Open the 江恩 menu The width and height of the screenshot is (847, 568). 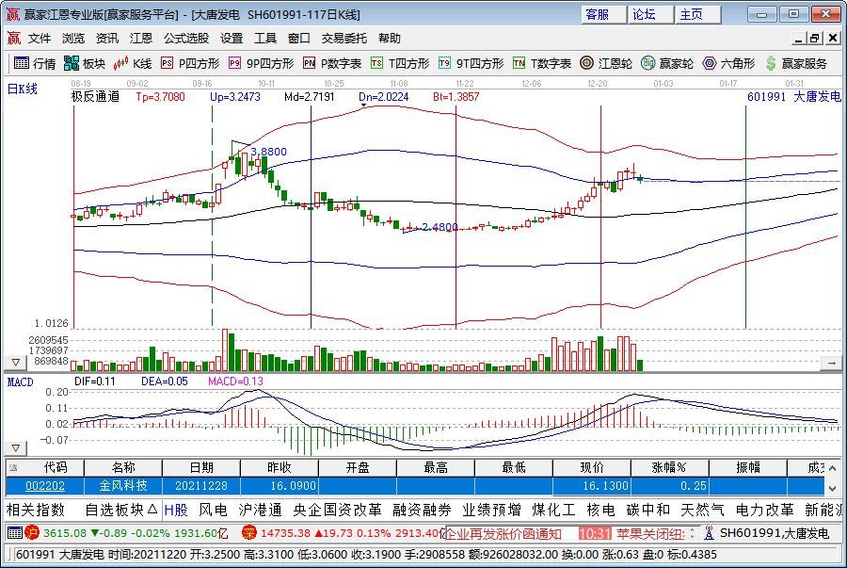coord(140,39)
